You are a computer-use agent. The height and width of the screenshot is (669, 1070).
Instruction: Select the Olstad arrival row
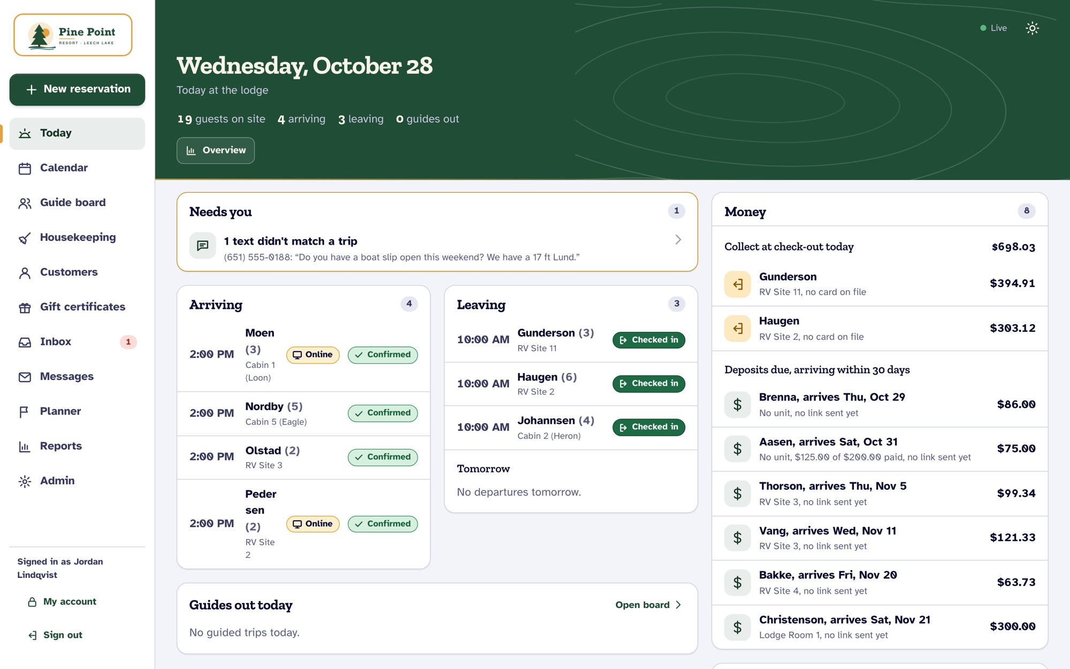point(303,458)
